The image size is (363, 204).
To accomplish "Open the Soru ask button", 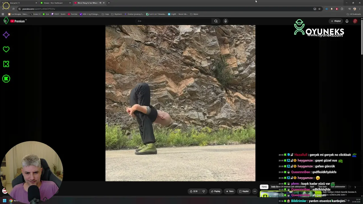I will coord(230,191).
